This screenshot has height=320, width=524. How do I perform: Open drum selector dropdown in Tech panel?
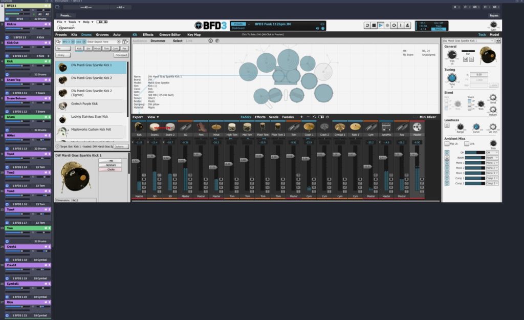(x=468, y=41)
